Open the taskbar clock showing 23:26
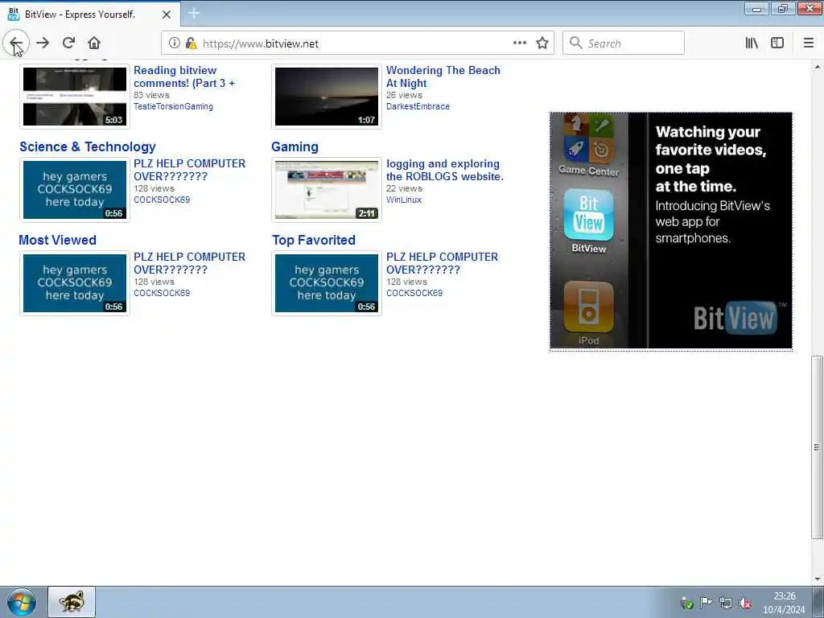824x618 pixels. pyautogui.click(x=784, y=603)
